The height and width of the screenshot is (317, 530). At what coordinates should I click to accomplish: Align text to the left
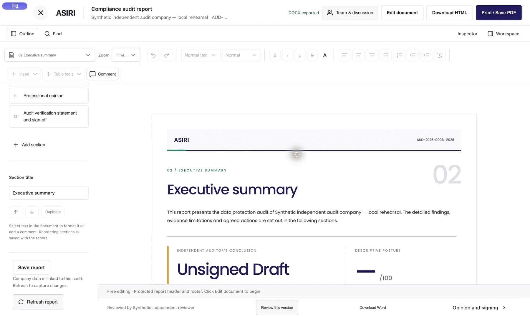click(x=344, y=55)
